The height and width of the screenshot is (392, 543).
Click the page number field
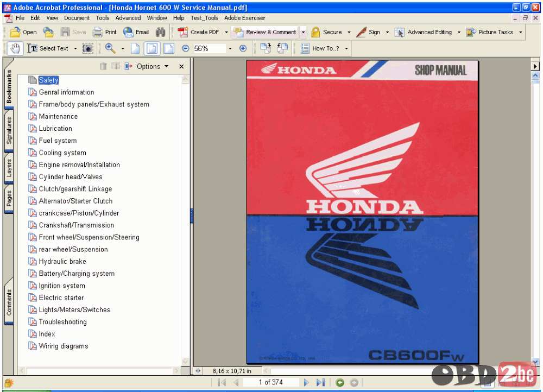tap(271, 382)
